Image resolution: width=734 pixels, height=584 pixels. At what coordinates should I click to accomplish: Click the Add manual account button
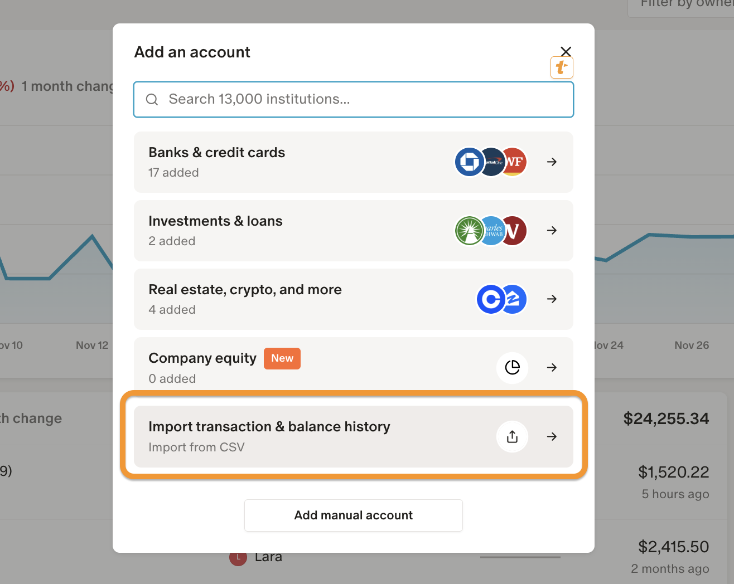coord(354,515)
